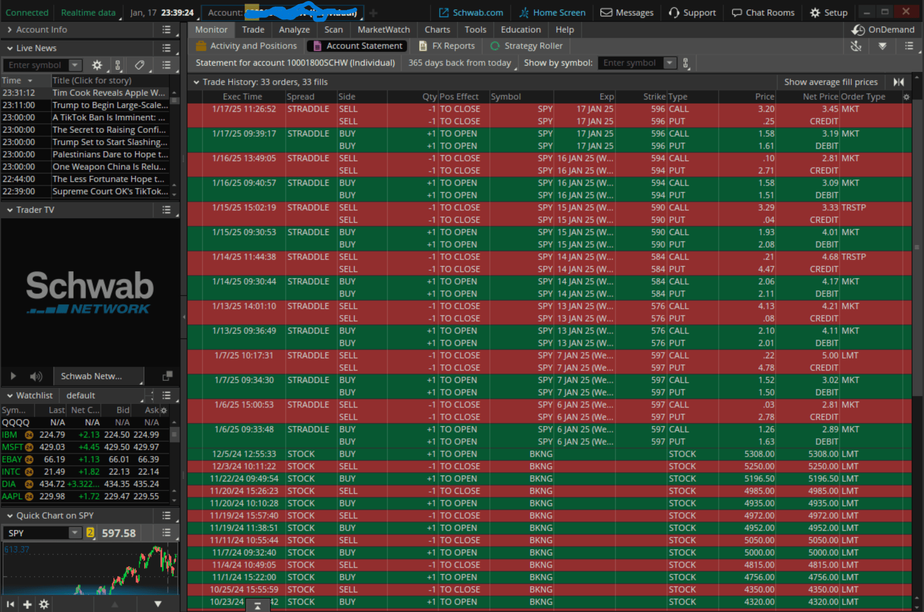Mute the Trader TV audio
Screen dimensions: 924x612
pos(35,376)
